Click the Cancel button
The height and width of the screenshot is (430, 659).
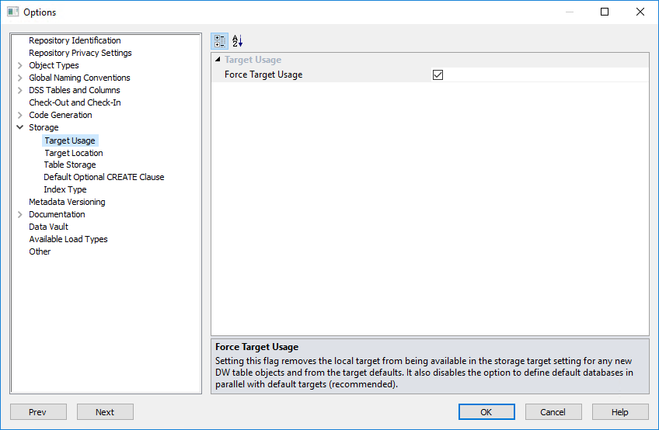pyautogui.click(x=553, y=412)
